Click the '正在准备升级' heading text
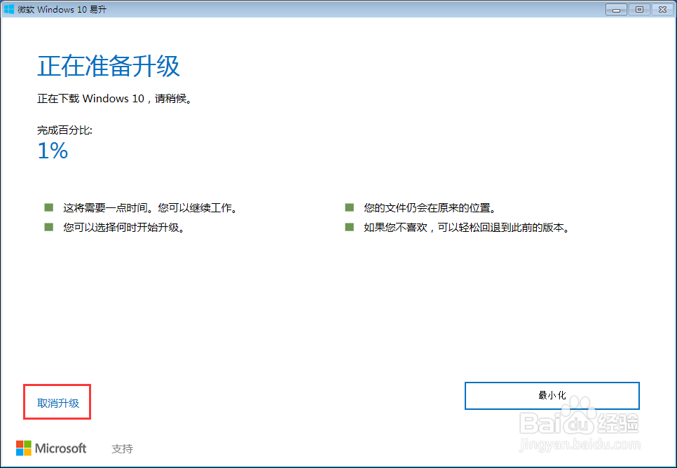 click(x=109, y=65)
